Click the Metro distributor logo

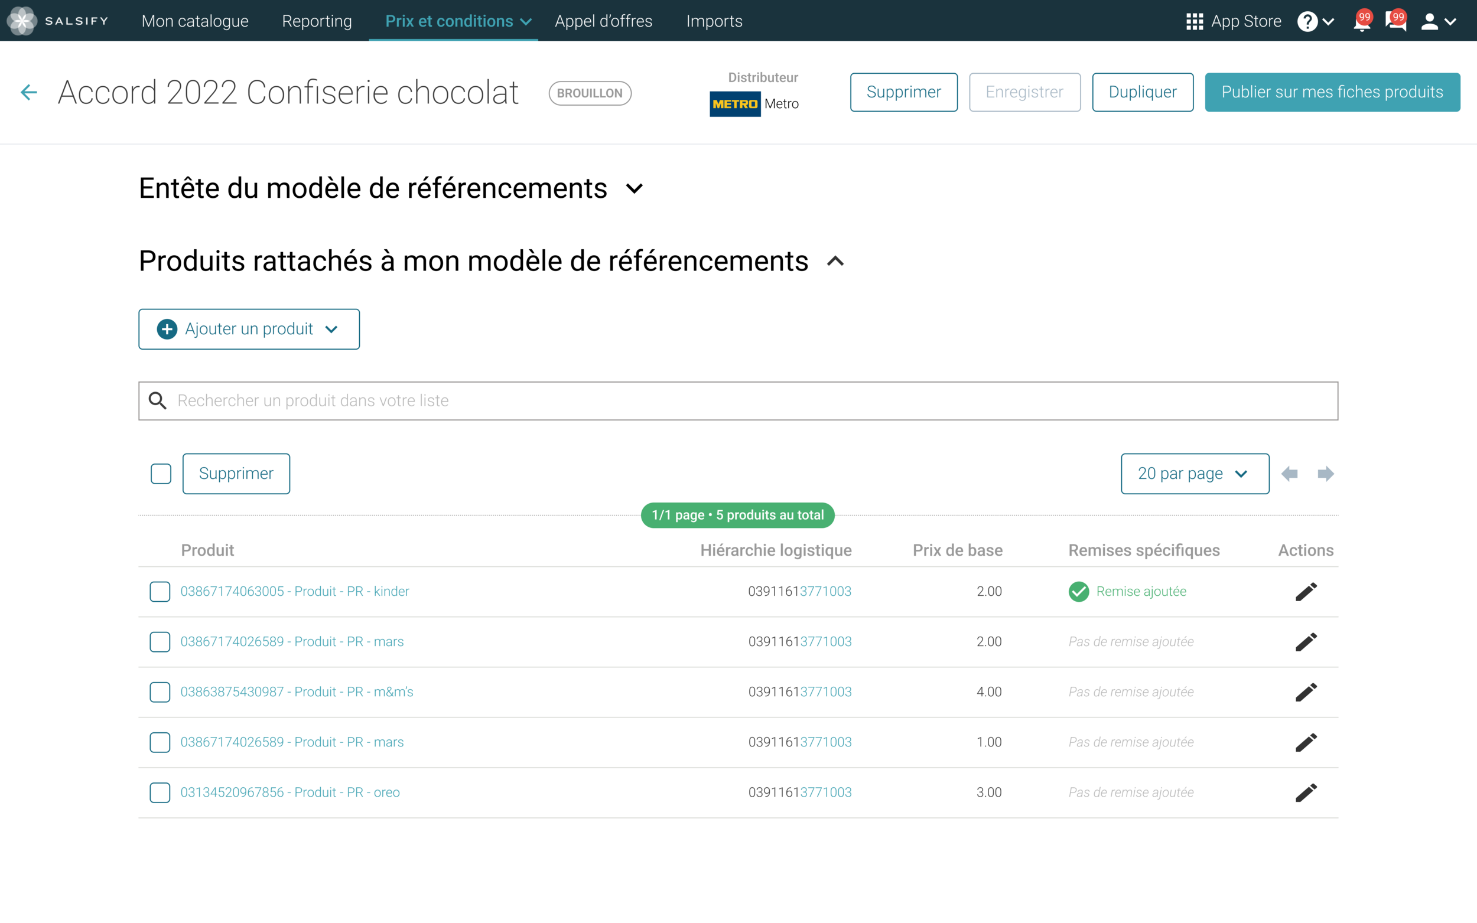(x=734, y=104)
